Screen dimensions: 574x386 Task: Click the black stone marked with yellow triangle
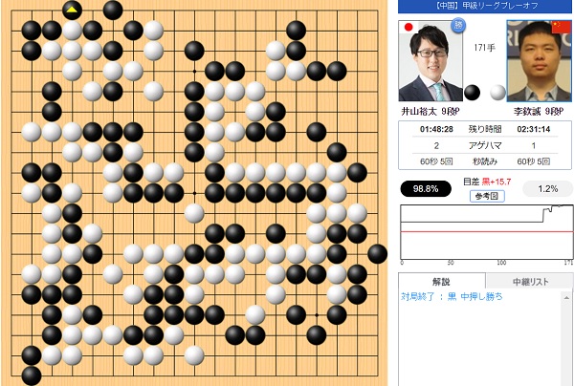pyautogui.click(x=72, y=11)
